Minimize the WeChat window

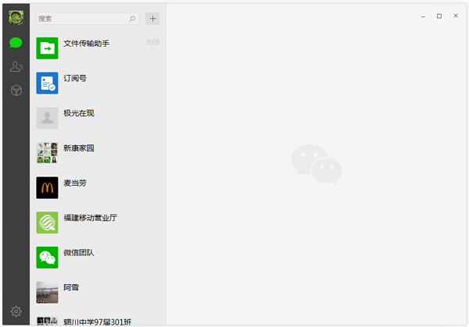click(x=423, y=16)
